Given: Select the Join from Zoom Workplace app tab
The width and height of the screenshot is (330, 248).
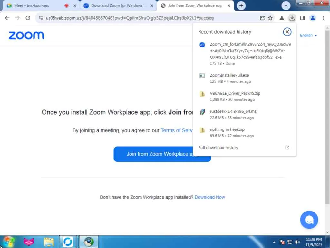Looking at the screenshot, I should tap(195, 6).
